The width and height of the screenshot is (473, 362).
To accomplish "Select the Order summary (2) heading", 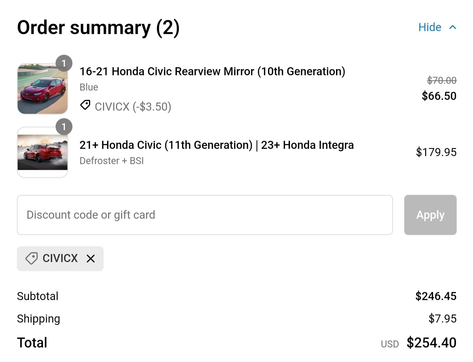I will coord(98,27).
